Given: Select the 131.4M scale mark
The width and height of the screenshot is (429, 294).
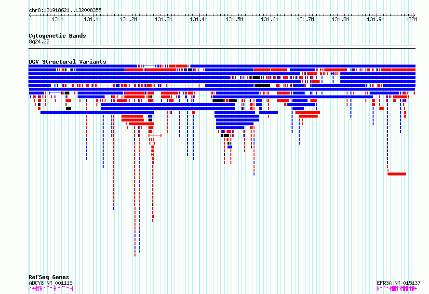Looking at the screenshot, I should (199, 19).
